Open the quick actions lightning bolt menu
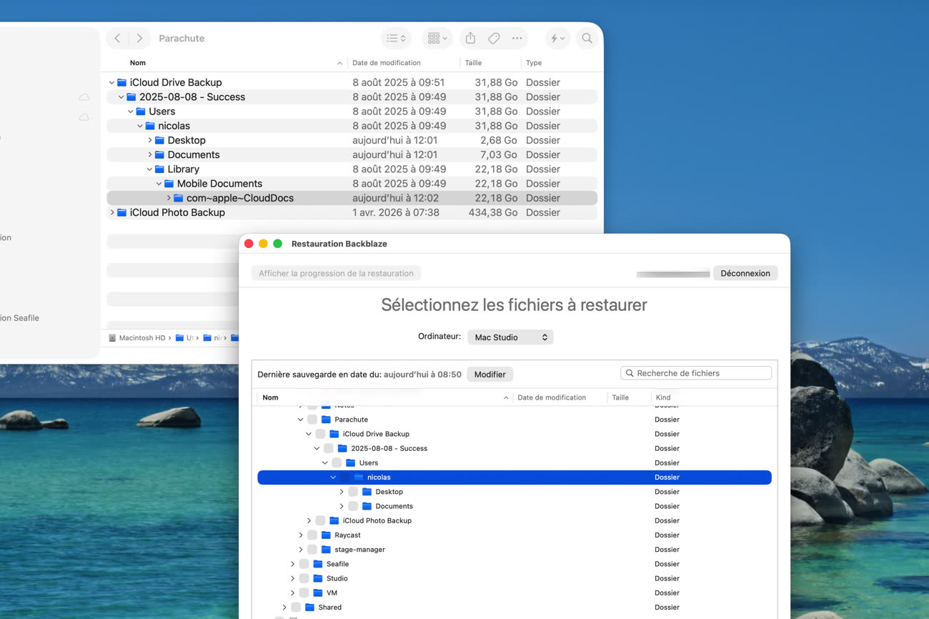 point(557,39)
